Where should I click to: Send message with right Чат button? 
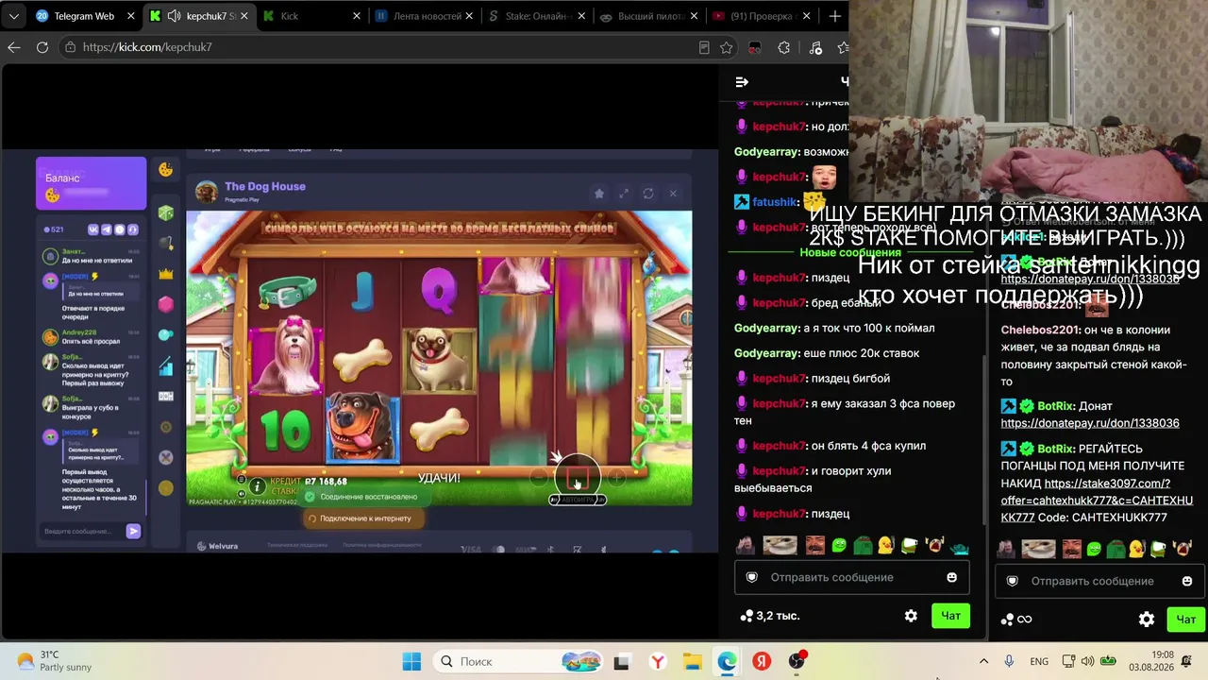(x=1185, y=620)
